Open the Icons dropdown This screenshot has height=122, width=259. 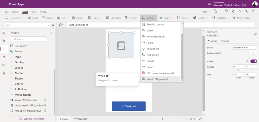pos(183,18)
